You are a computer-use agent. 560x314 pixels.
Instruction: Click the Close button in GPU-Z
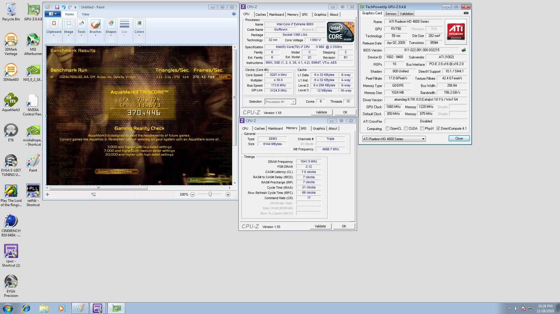click(459, 139)
